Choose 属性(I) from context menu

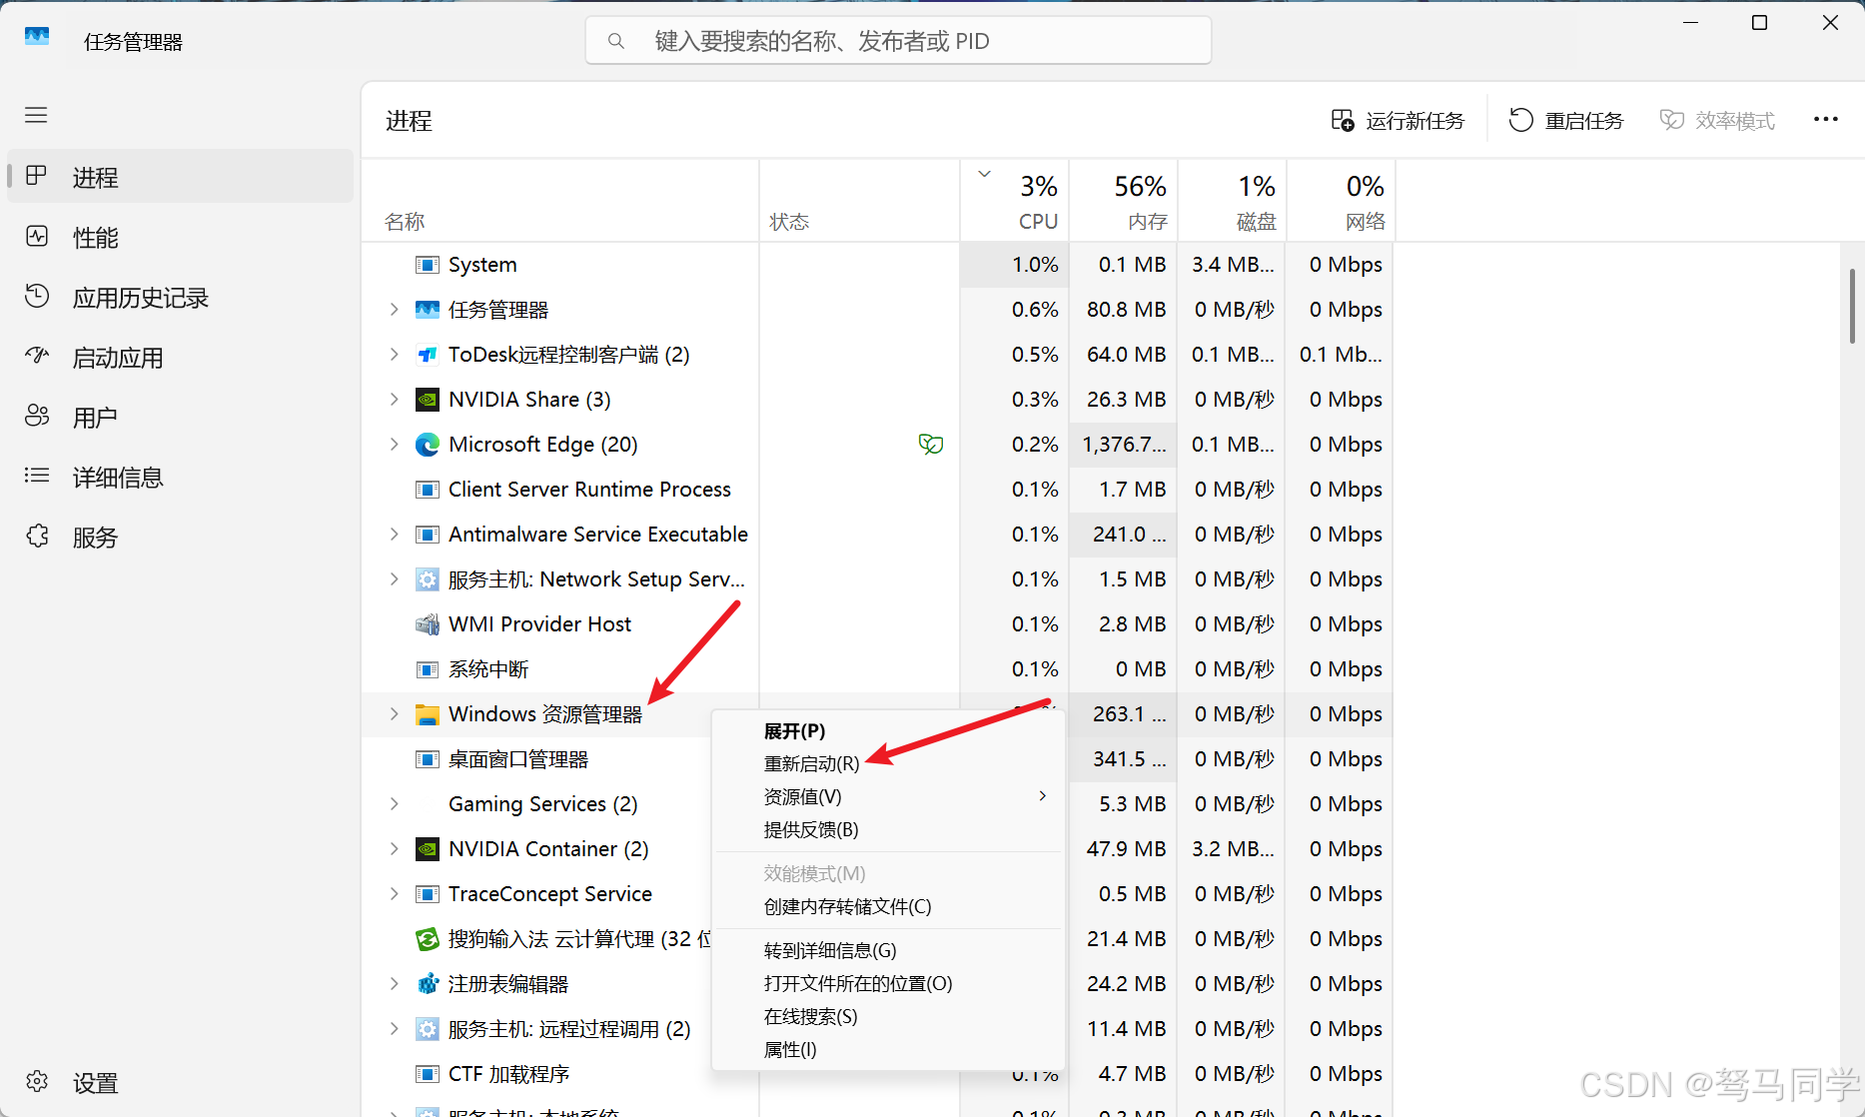(x=888, y=1050)
